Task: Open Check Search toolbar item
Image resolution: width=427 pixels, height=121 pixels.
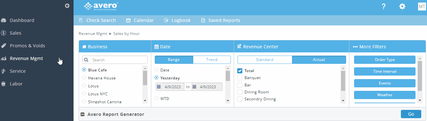Action: (x=97, y=20)
